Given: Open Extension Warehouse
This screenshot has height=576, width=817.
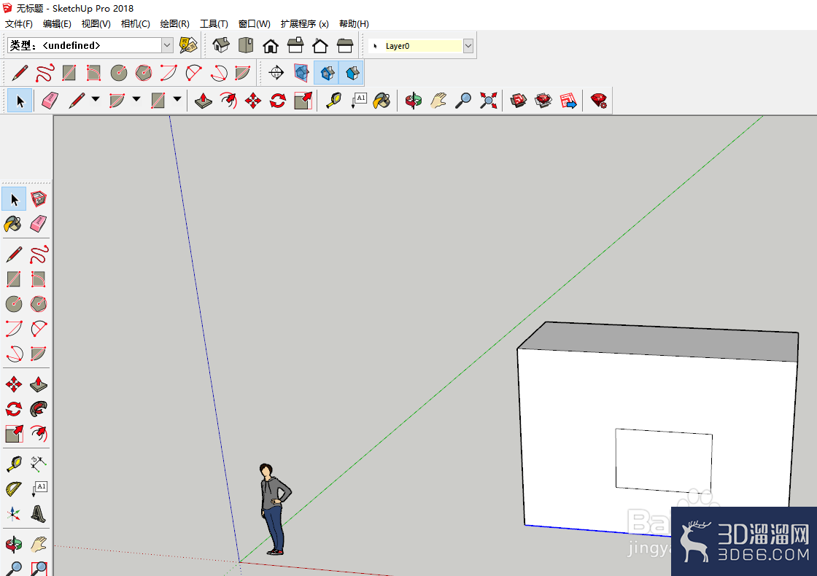Looking at the screenshot, I should pos(543,100).
